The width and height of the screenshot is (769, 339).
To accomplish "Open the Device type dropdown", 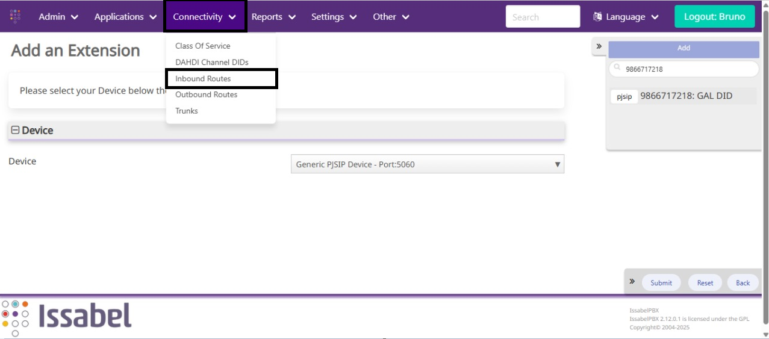I will click(x=427, y=164).
